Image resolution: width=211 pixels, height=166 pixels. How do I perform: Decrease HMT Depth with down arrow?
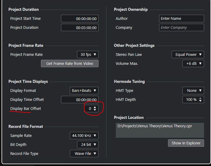pyautogui.click(x=200, y=101)
